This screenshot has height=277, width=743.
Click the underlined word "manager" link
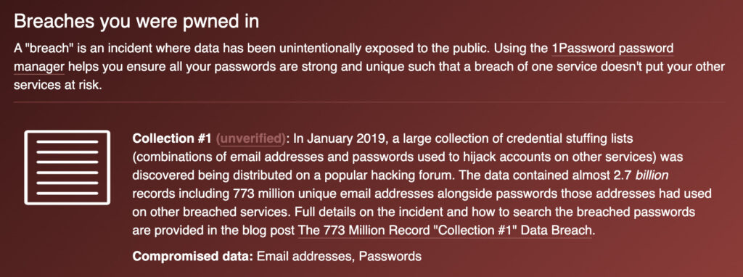point(39,68)
